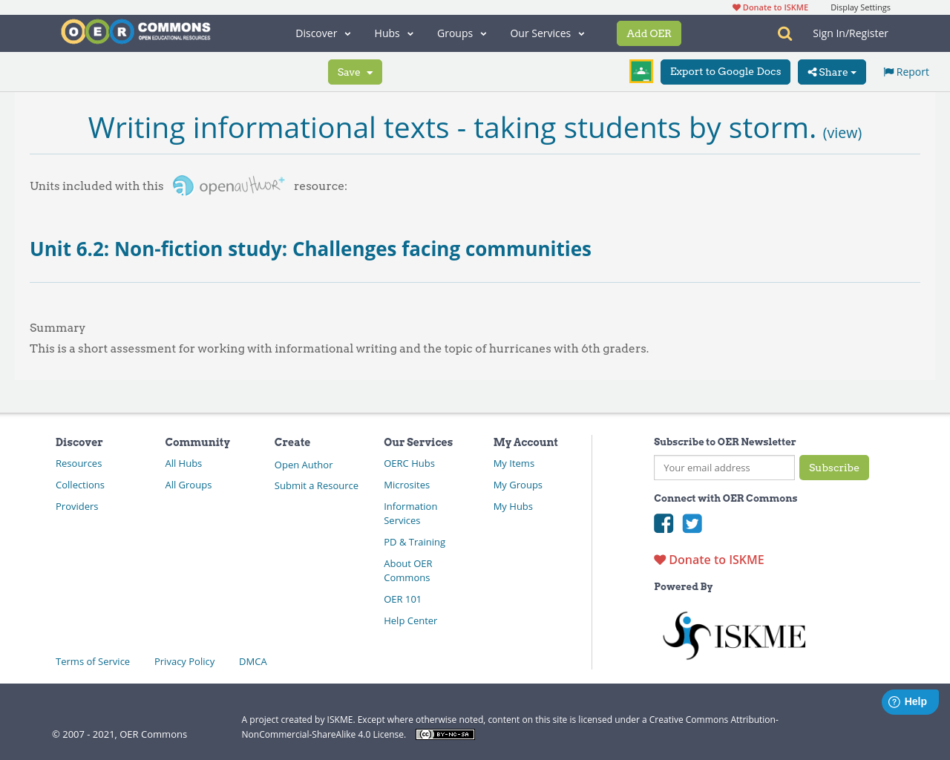This screenshot has width=950, height=760.
Task: Share resource to Google Classroom
Action: [x=641, y=71]
